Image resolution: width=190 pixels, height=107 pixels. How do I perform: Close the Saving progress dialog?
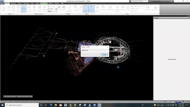click(x=108, y=47)
